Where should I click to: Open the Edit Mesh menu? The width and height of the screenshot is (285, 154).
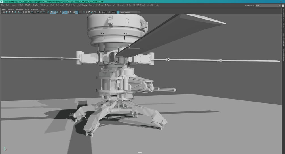pyautogui.click(x=60, y=5)
